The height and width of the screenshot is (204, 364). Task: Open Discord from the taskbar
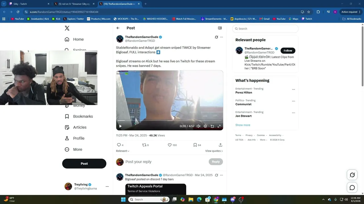click(233, 199)
